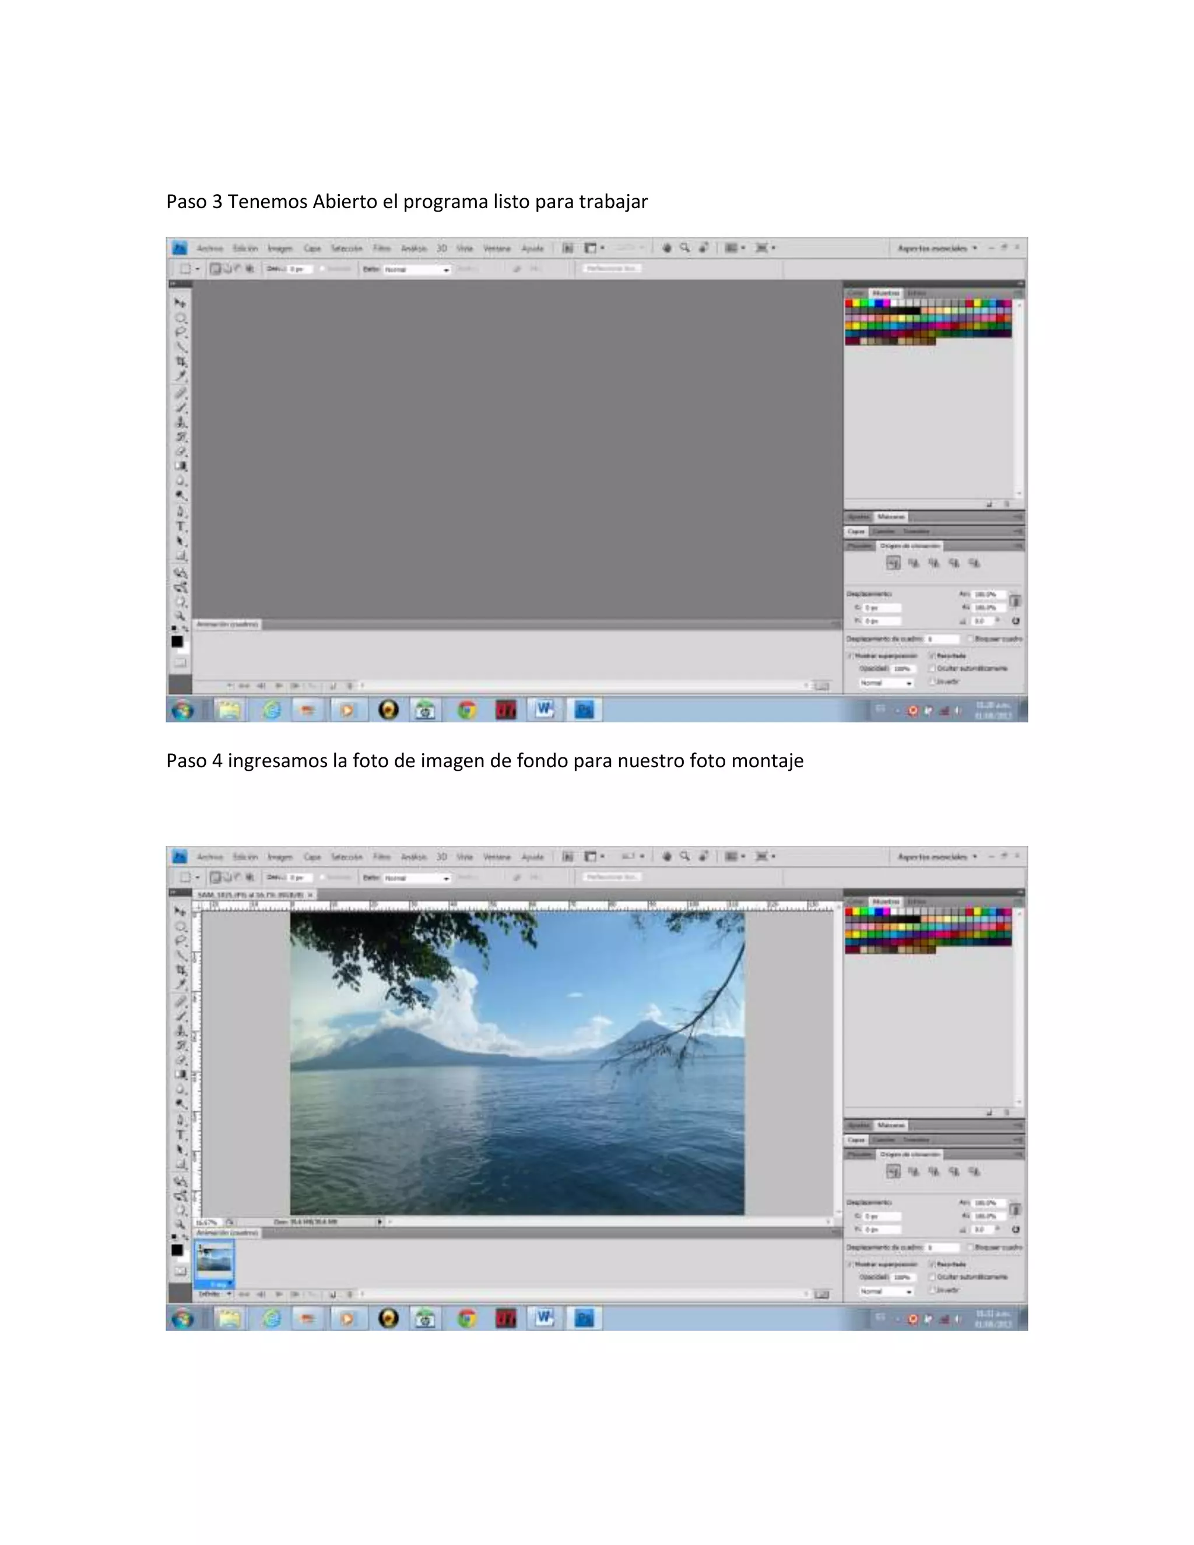Select the Eyedropper tool in lower Photoshop toolbar
The width and height of the screenshot is (1194, 1545).
(181, 985)
